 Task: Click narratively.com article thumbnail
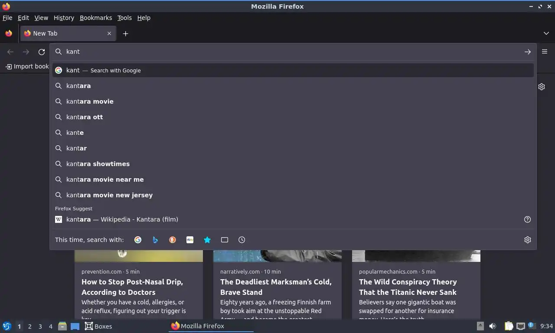[x=277, y=256]
